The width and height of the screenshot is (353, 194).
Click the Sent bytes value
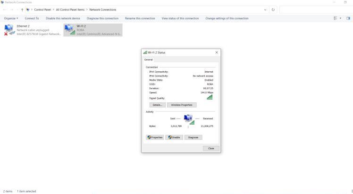176,126
